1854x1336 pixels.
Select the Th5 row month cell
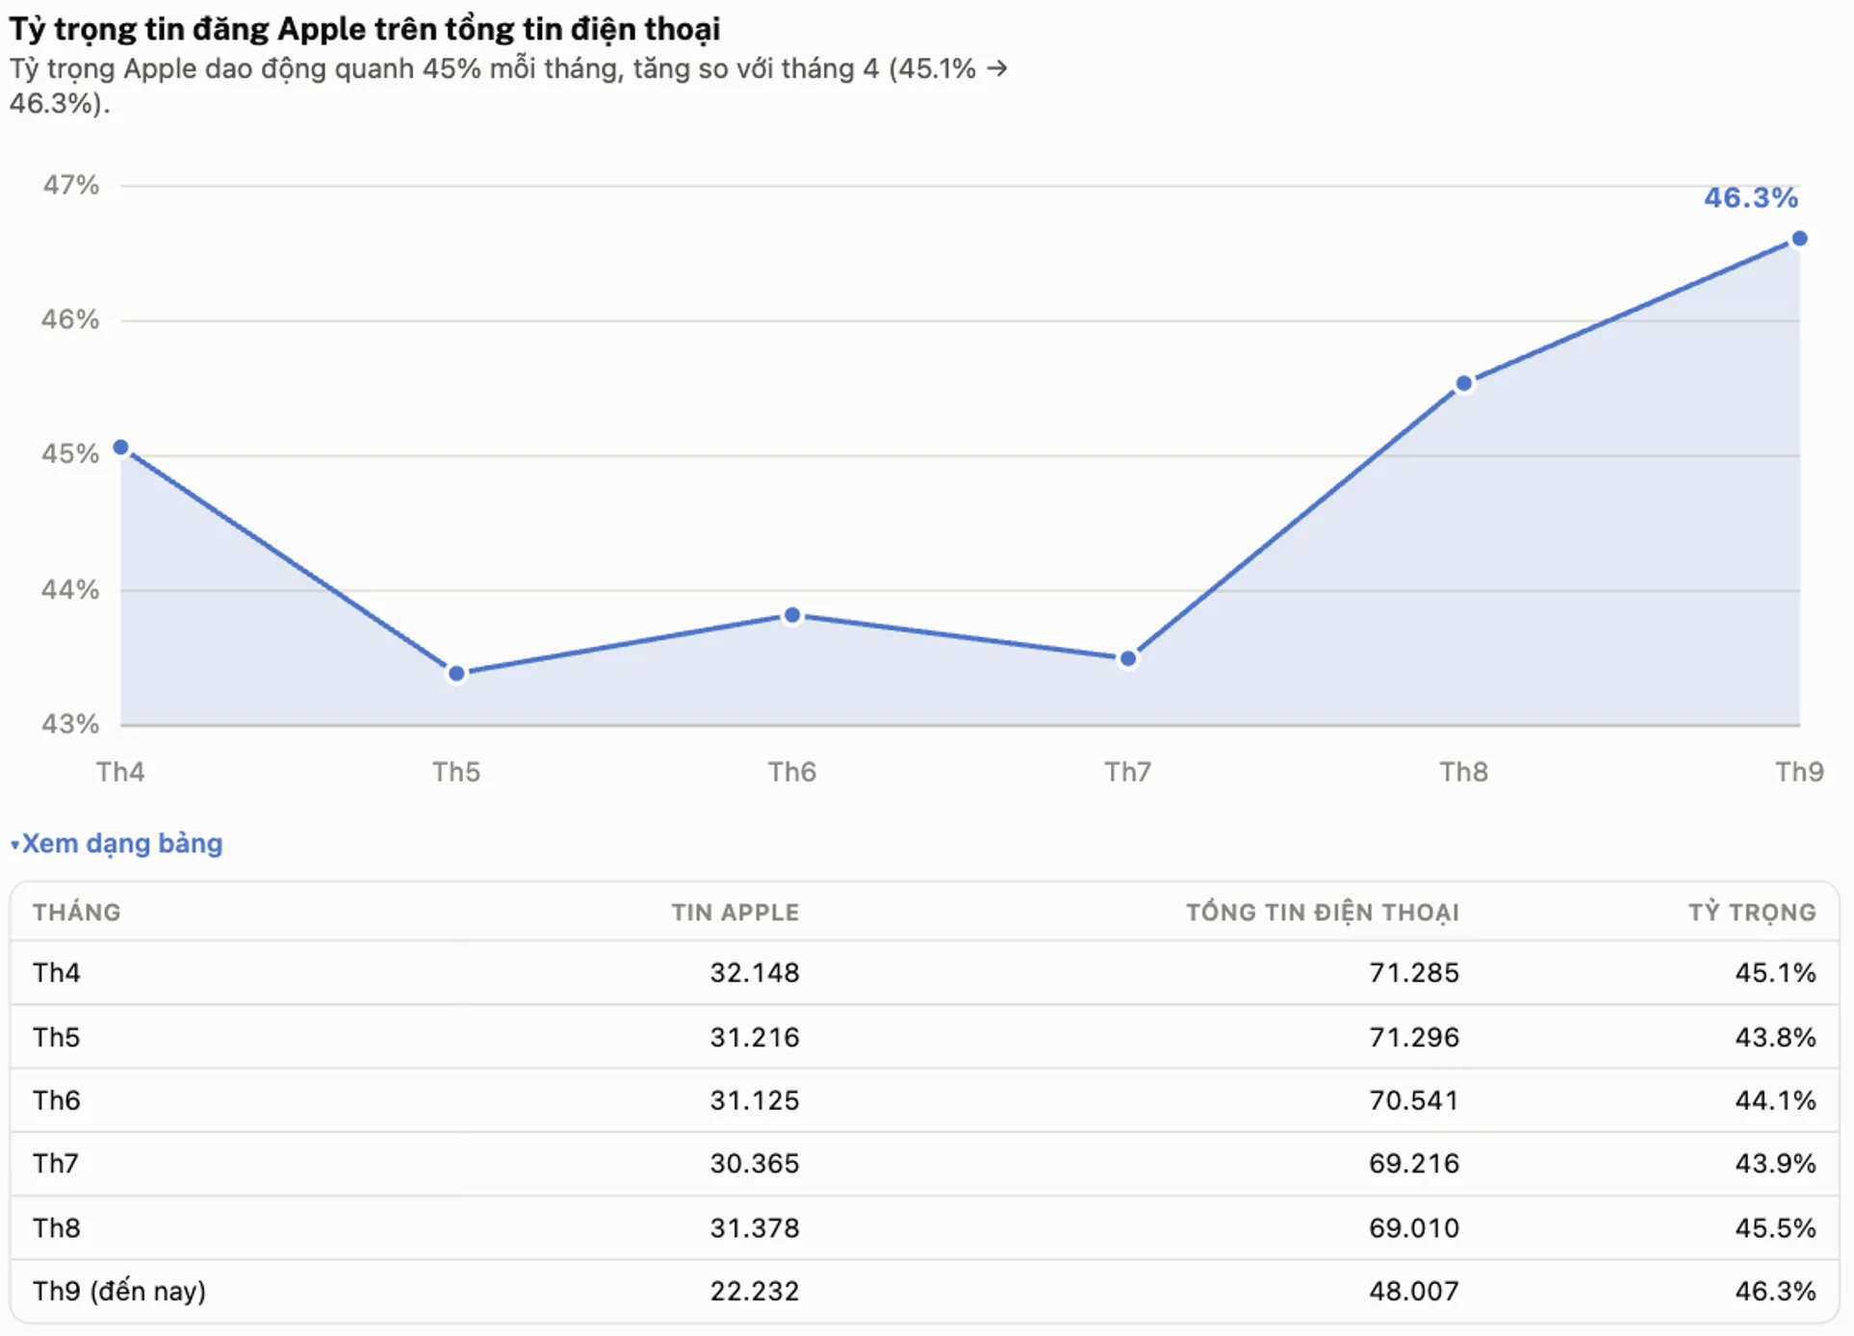57,1038
